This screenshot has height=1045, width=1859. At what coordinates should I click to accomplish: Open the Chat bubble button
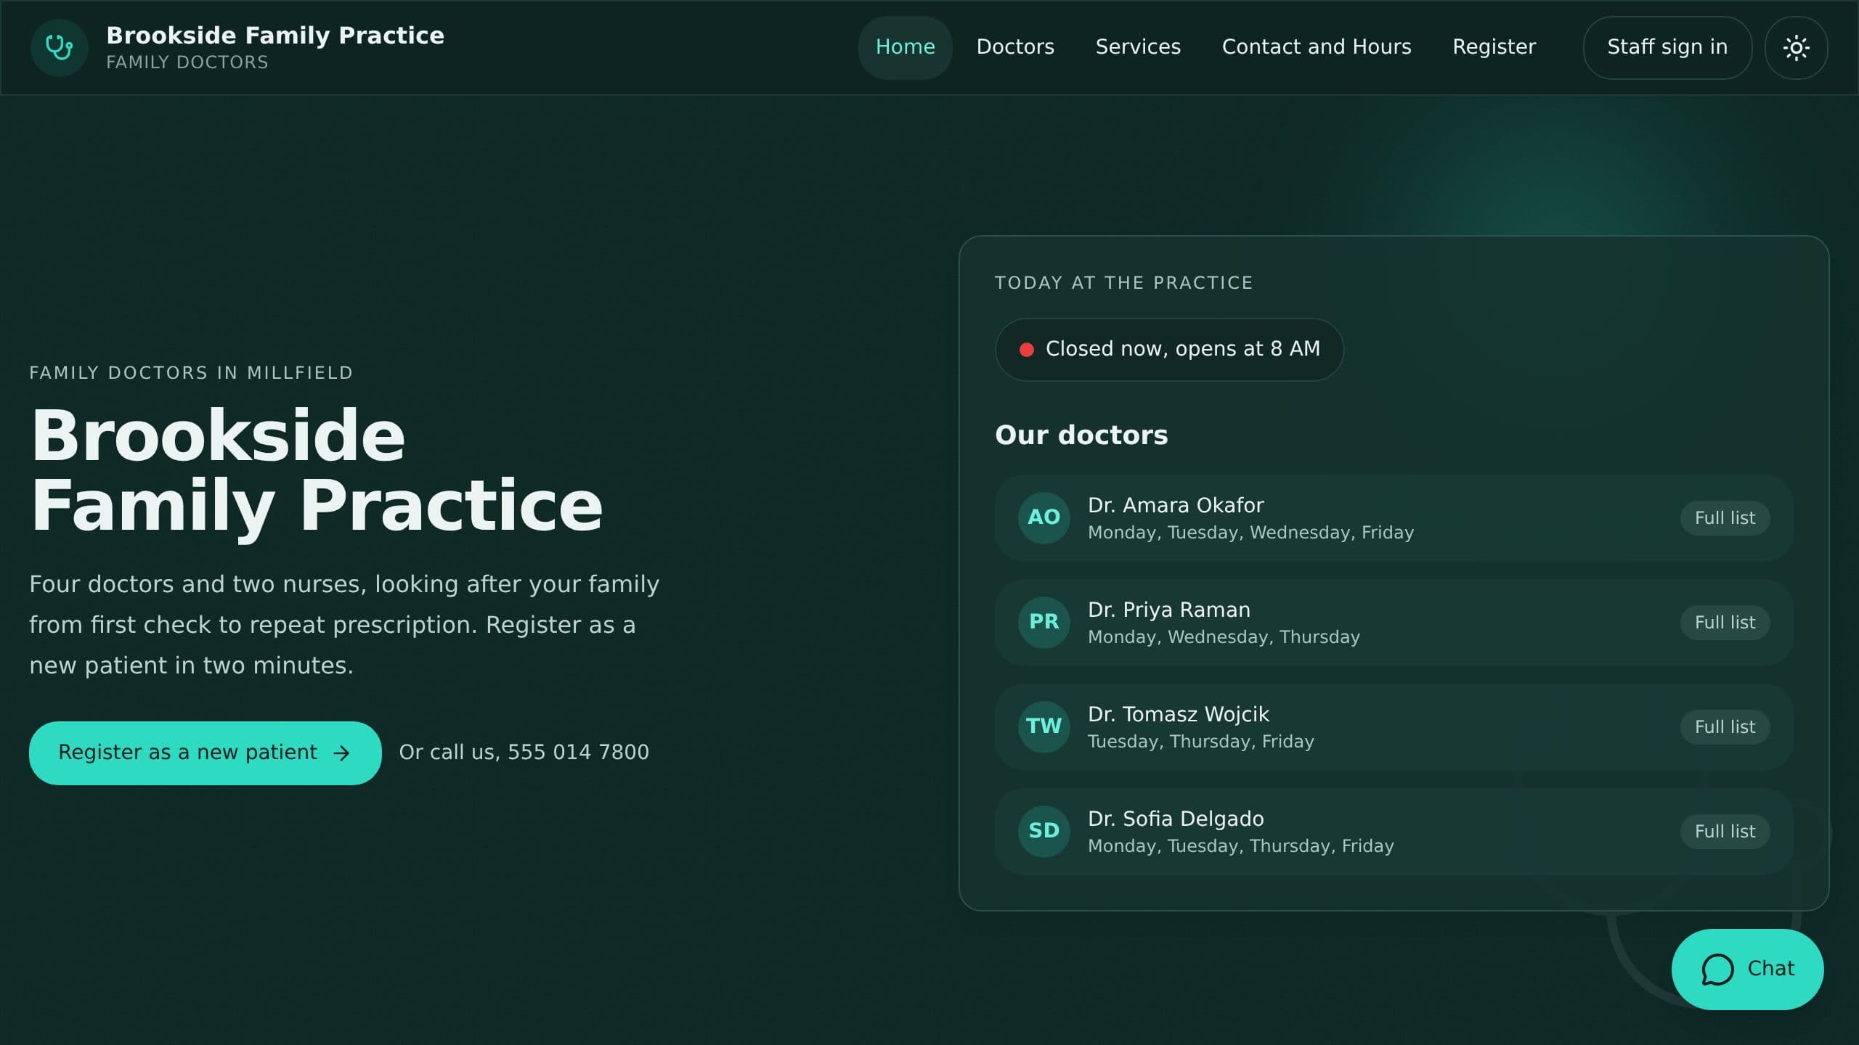(1747, 969)
